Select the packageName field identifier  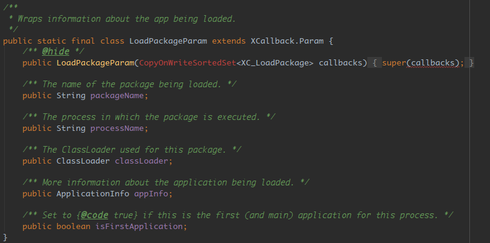(117, 96)
